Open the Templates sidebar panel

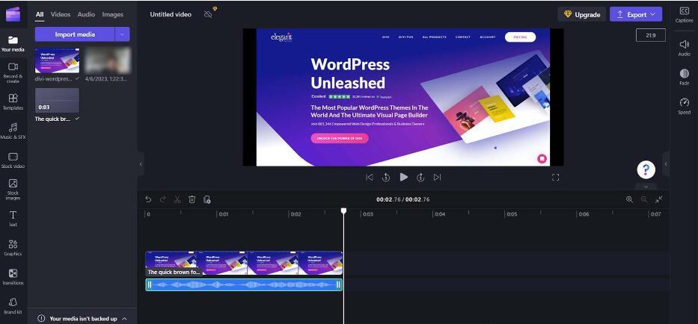point(13,102)
